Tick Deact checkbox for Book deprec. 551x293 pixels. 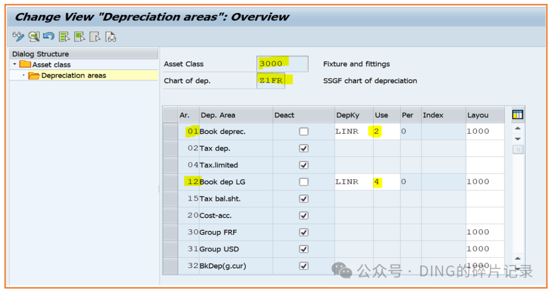click(304, 132)
